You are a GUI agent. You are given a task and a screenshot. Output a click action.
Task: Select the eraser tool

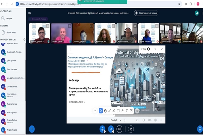[114, 111]
